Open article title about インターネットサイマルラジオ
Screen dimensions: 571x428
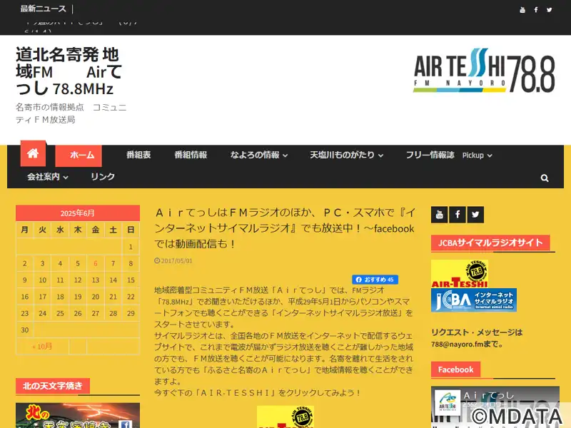point(284,228)
